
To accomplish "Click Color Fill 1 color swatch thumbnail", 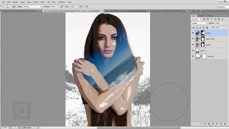I will coord(198,56).
